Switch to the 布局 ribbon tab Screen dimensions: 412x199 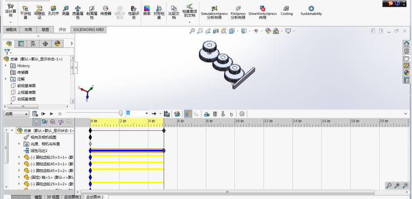(x=28, y=30)
